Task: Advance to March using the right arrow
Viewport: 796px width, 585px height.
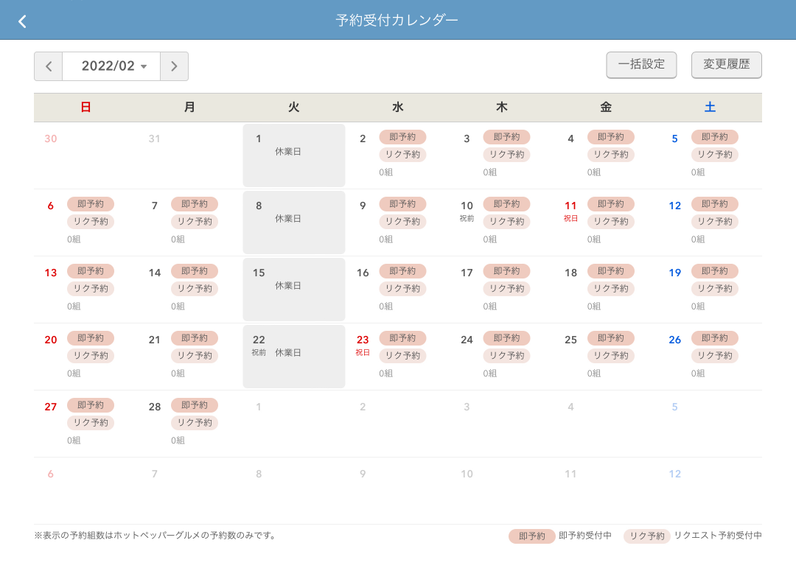Action: coord(174,66)
